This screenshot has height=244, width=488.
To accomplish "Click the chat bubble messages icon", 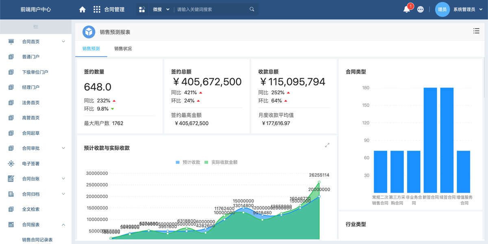I will pyautogui.click(x=420, y=9).
